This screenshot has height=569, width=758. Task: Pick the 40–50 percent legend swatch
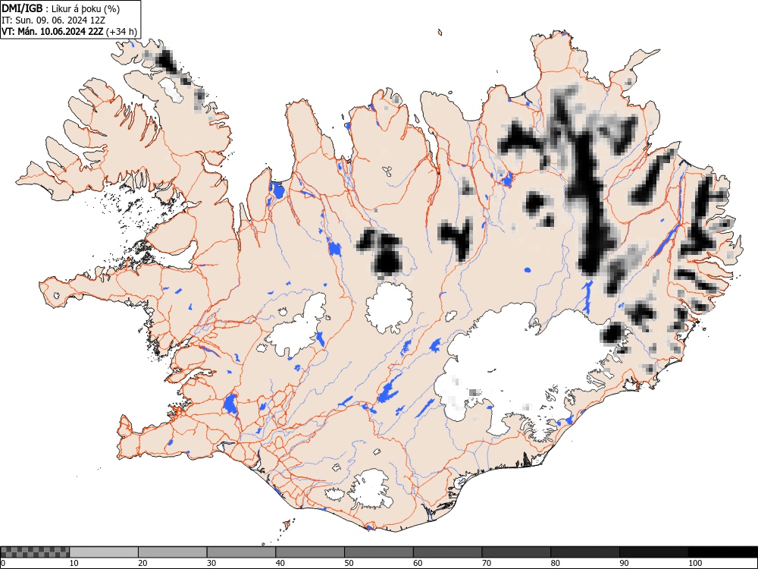pos(310,552)
